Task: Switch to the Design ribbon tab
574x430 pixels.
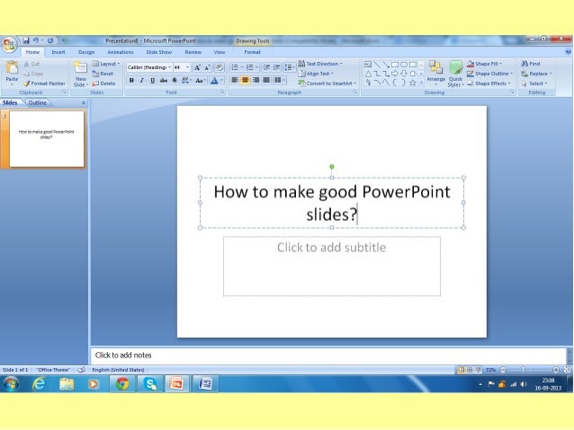Action: [x=86, y=52]
